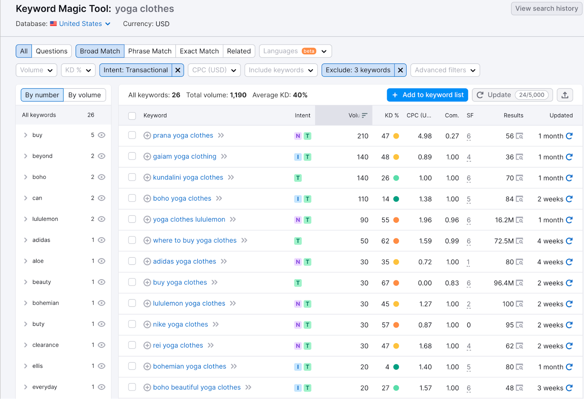
Task: Refresh where to buy yoga clothes row
Action: 569,241
